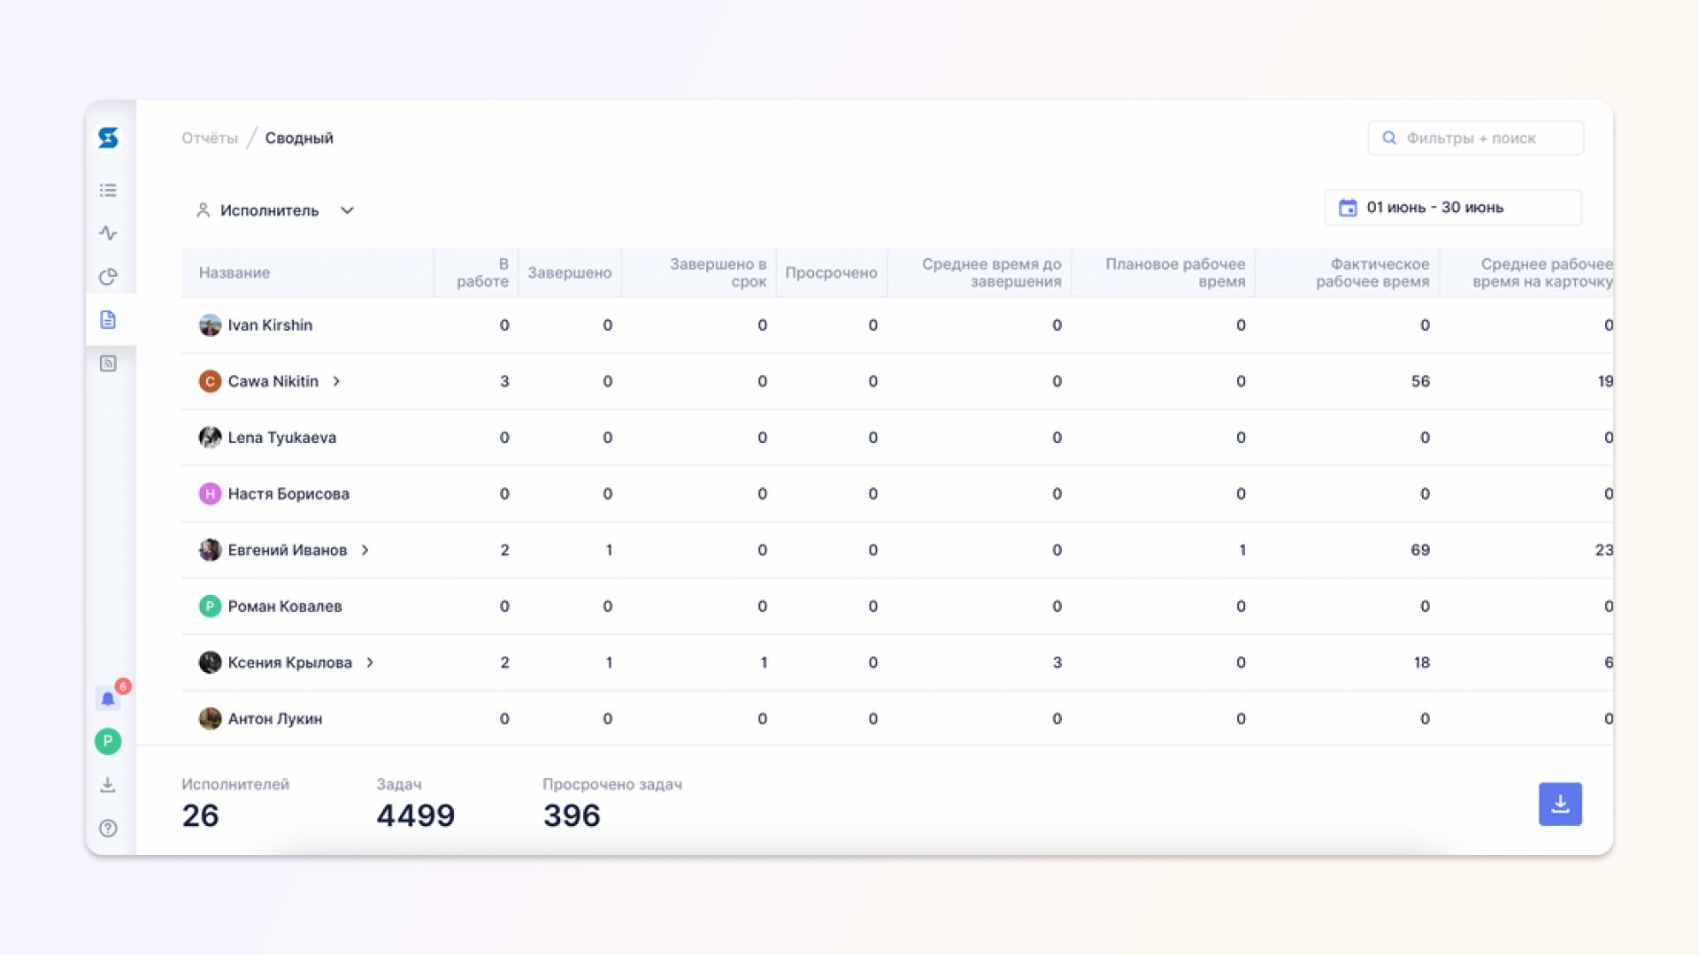Click the app logo in the sidebar
The image size is (1699, 955).
108,138
